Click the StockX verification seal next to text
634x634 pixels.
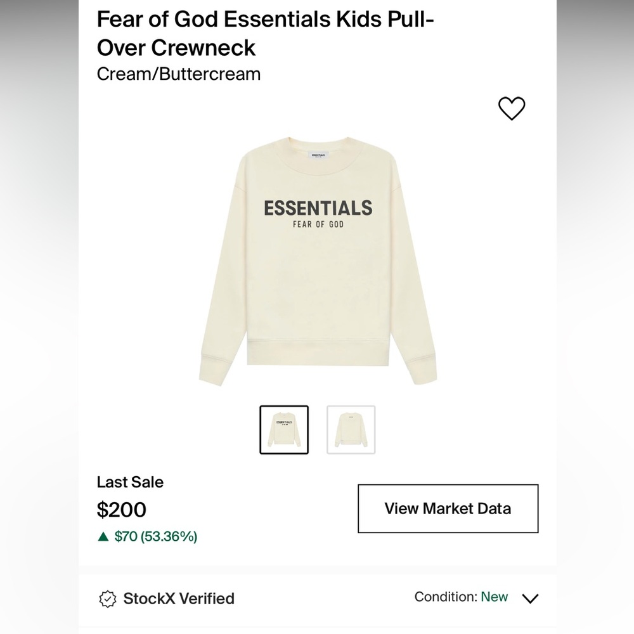pyautogui.click(x=108, y=598)
